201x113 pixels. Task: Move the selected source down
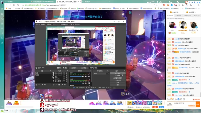[x=65, y=85]
